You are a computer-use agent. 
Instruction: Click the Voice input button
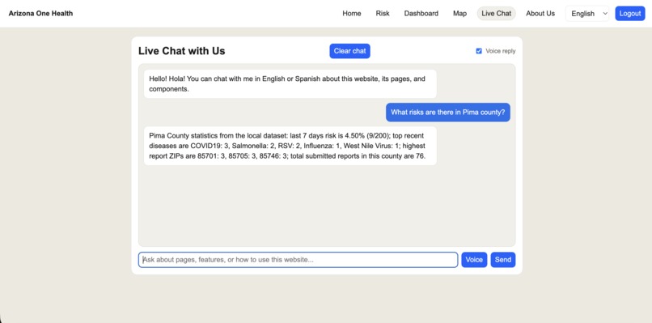click(474, 260)
